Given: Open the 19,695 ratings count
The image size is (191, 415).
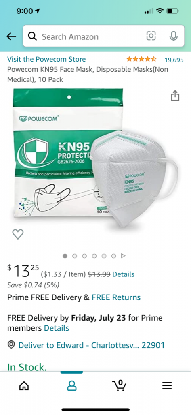Looking at the screenshot, I should 174,60.
